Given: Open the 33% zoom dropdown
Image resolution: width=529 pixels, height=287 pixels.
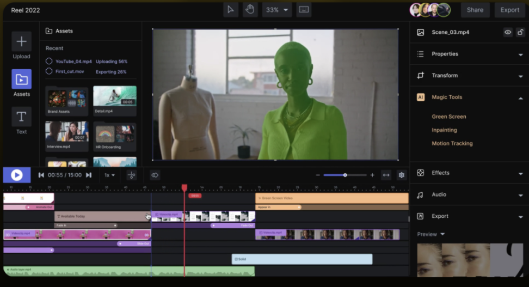Looking at the screenshot, I should coord(276,10).
